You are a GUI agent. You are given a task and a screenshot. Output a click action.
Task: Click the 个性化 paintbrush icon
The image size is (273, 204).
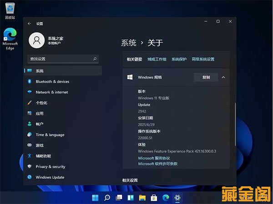(x=30, y=103)
